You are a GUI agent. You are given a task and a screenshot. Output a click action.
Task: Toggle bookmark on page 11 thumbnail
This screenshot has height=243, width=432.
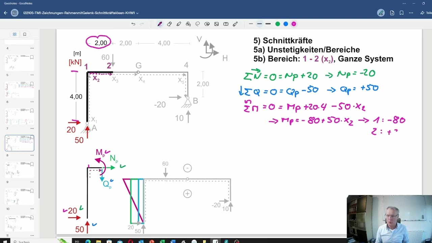[32, 218]
